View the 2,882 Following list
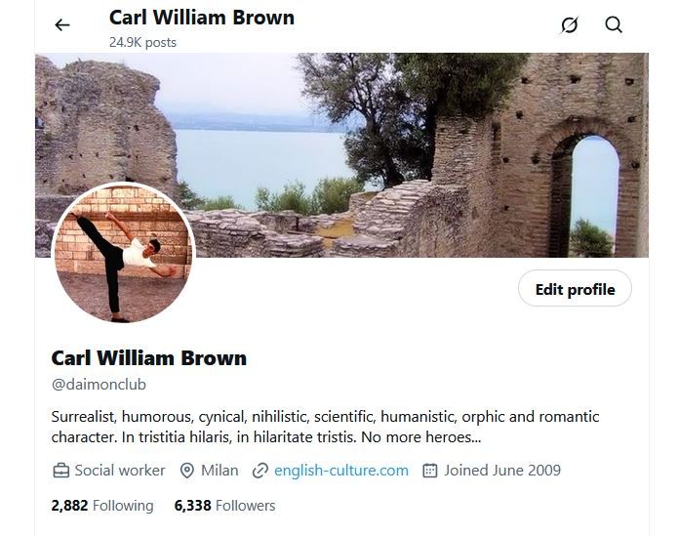The width and height of the screenshot is (679, 536). (102, 505)
